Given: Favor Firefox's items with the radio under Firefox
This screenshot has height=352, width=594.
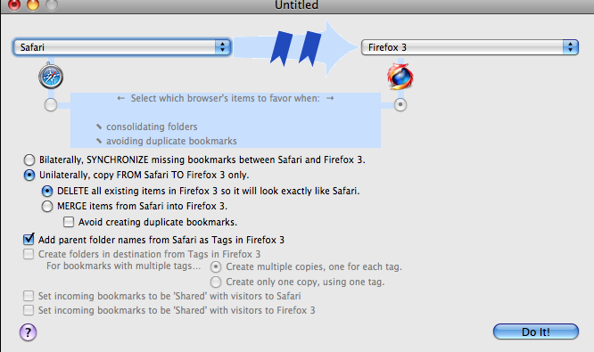Looking at the screenshot, I should click(x=400, y=104).
